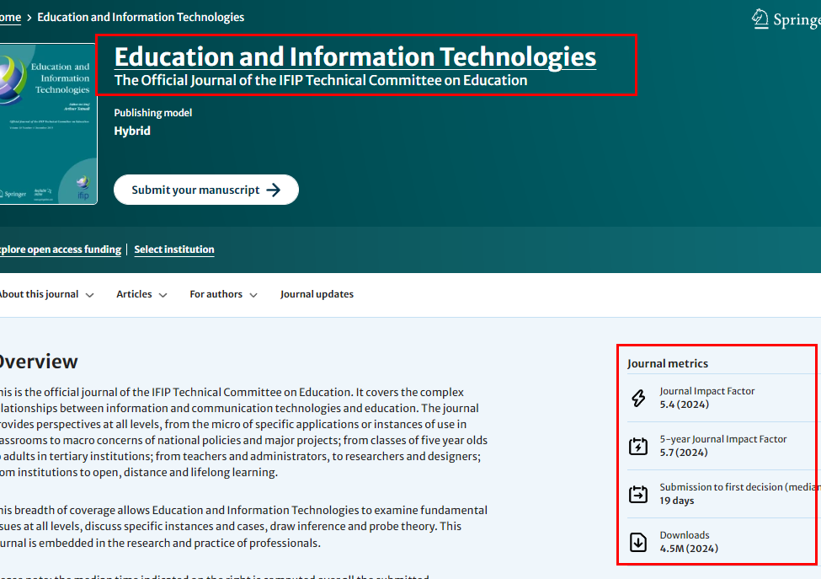
Task: Expand the About this journal dropdown
Action: point(40,293)
